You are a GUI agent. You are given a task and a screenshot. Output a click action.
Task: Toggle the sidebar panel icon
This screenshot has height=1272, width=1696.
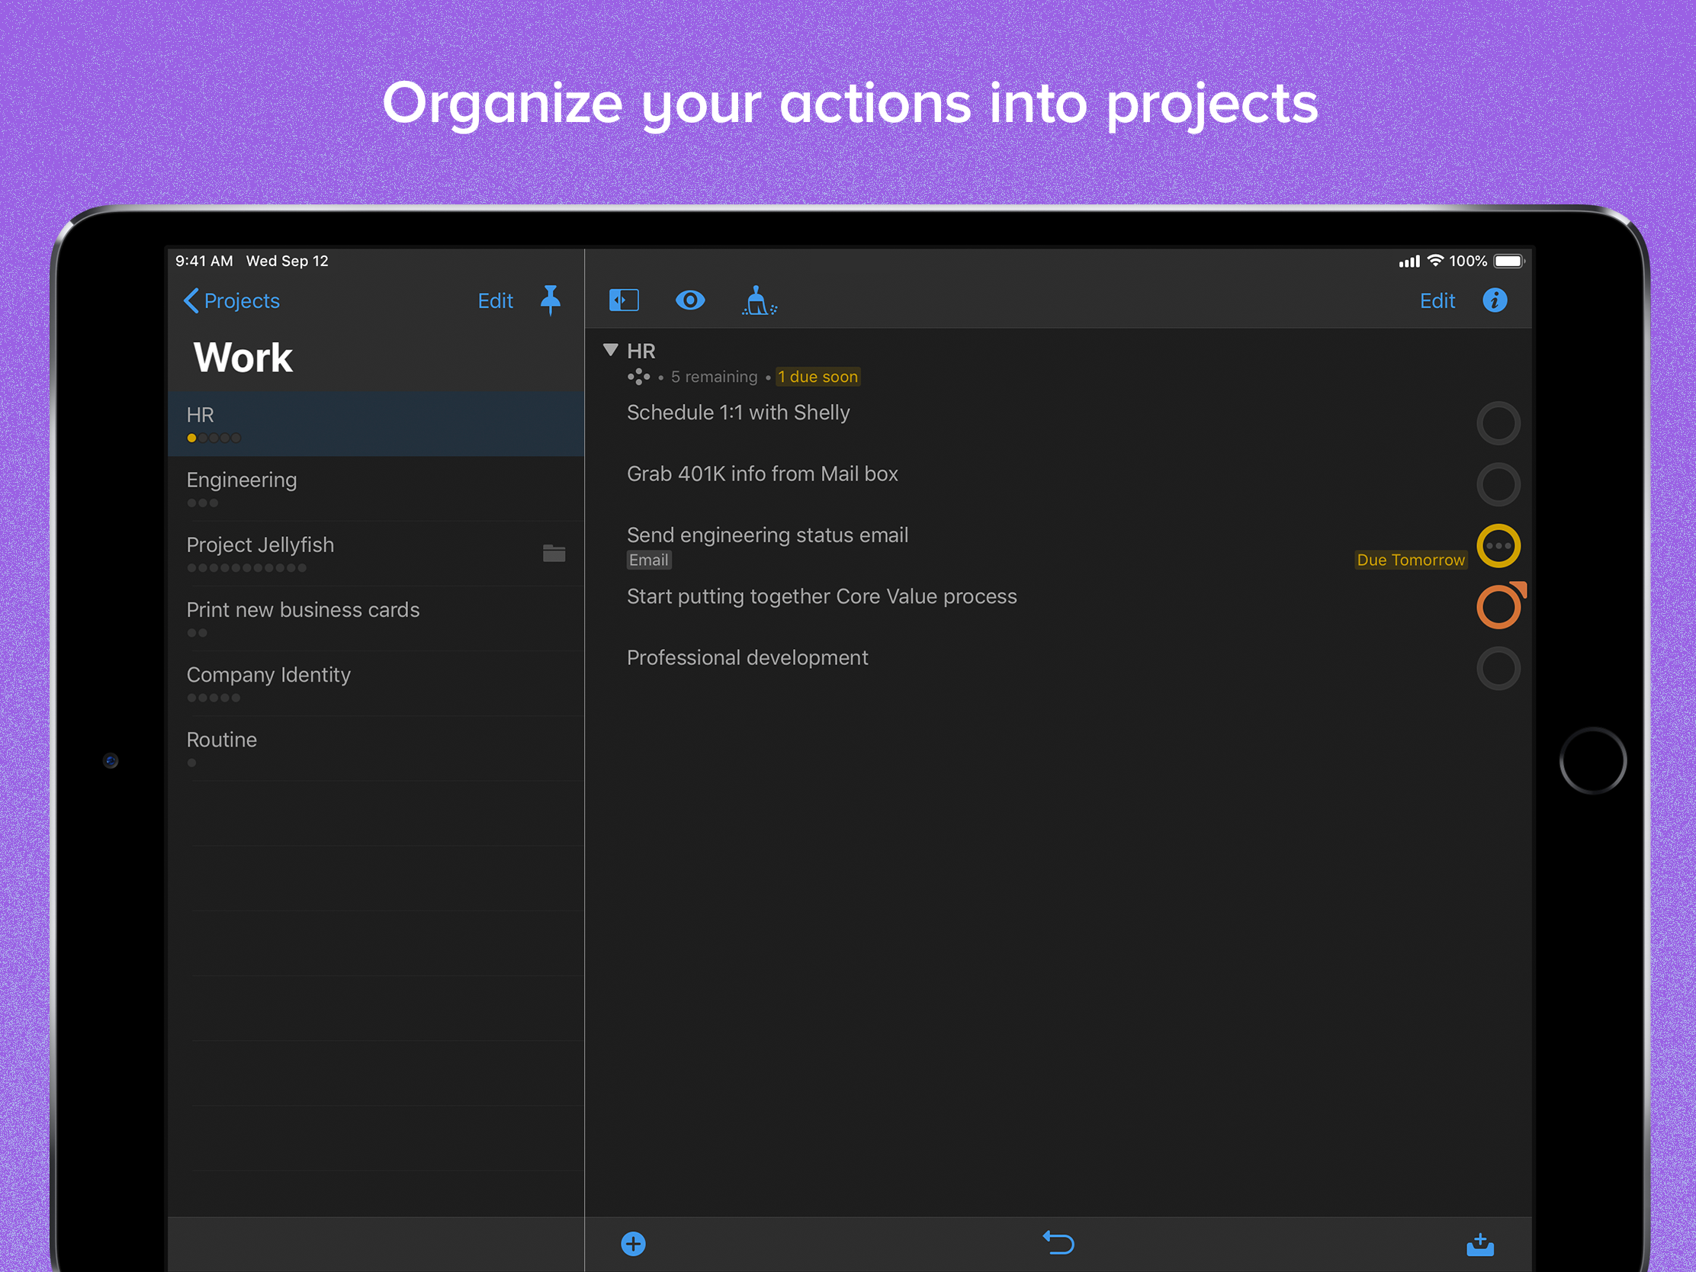click(623, 300)
